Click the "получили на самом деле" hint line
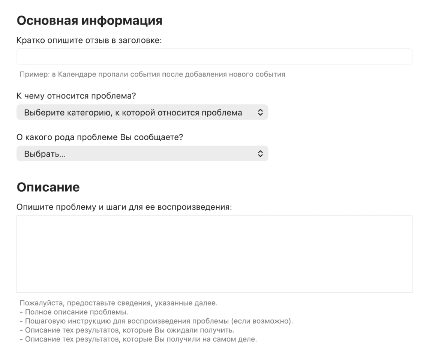Image resolution: width=429 pixels, height=360 pixels. [138, 340]
